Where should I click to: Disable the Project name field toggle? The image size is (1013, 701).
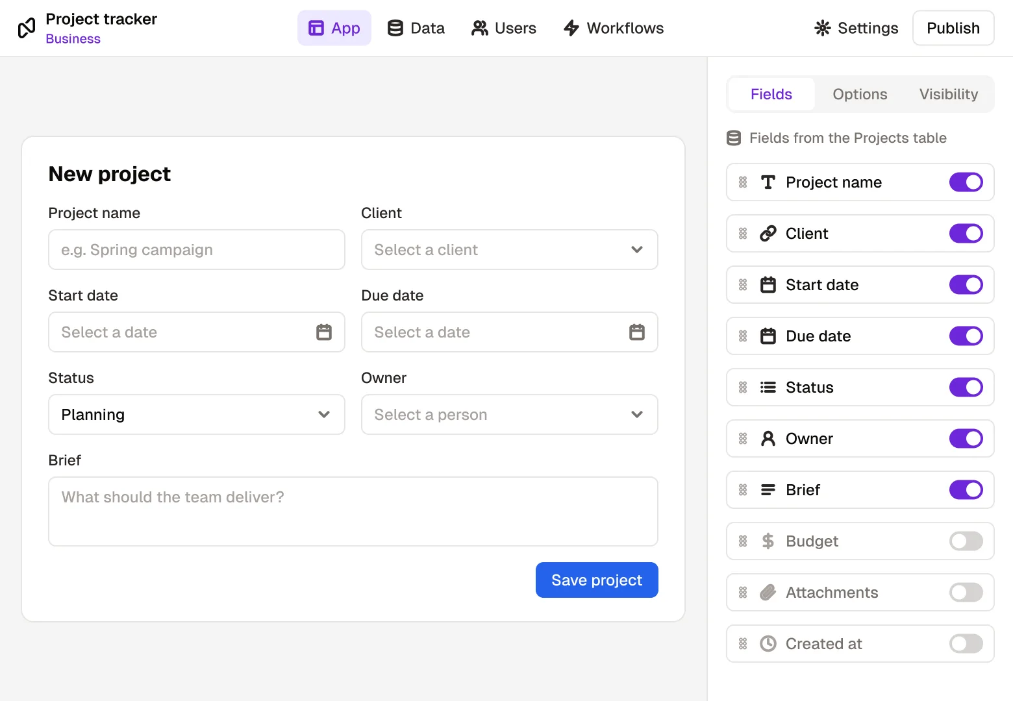966,182
